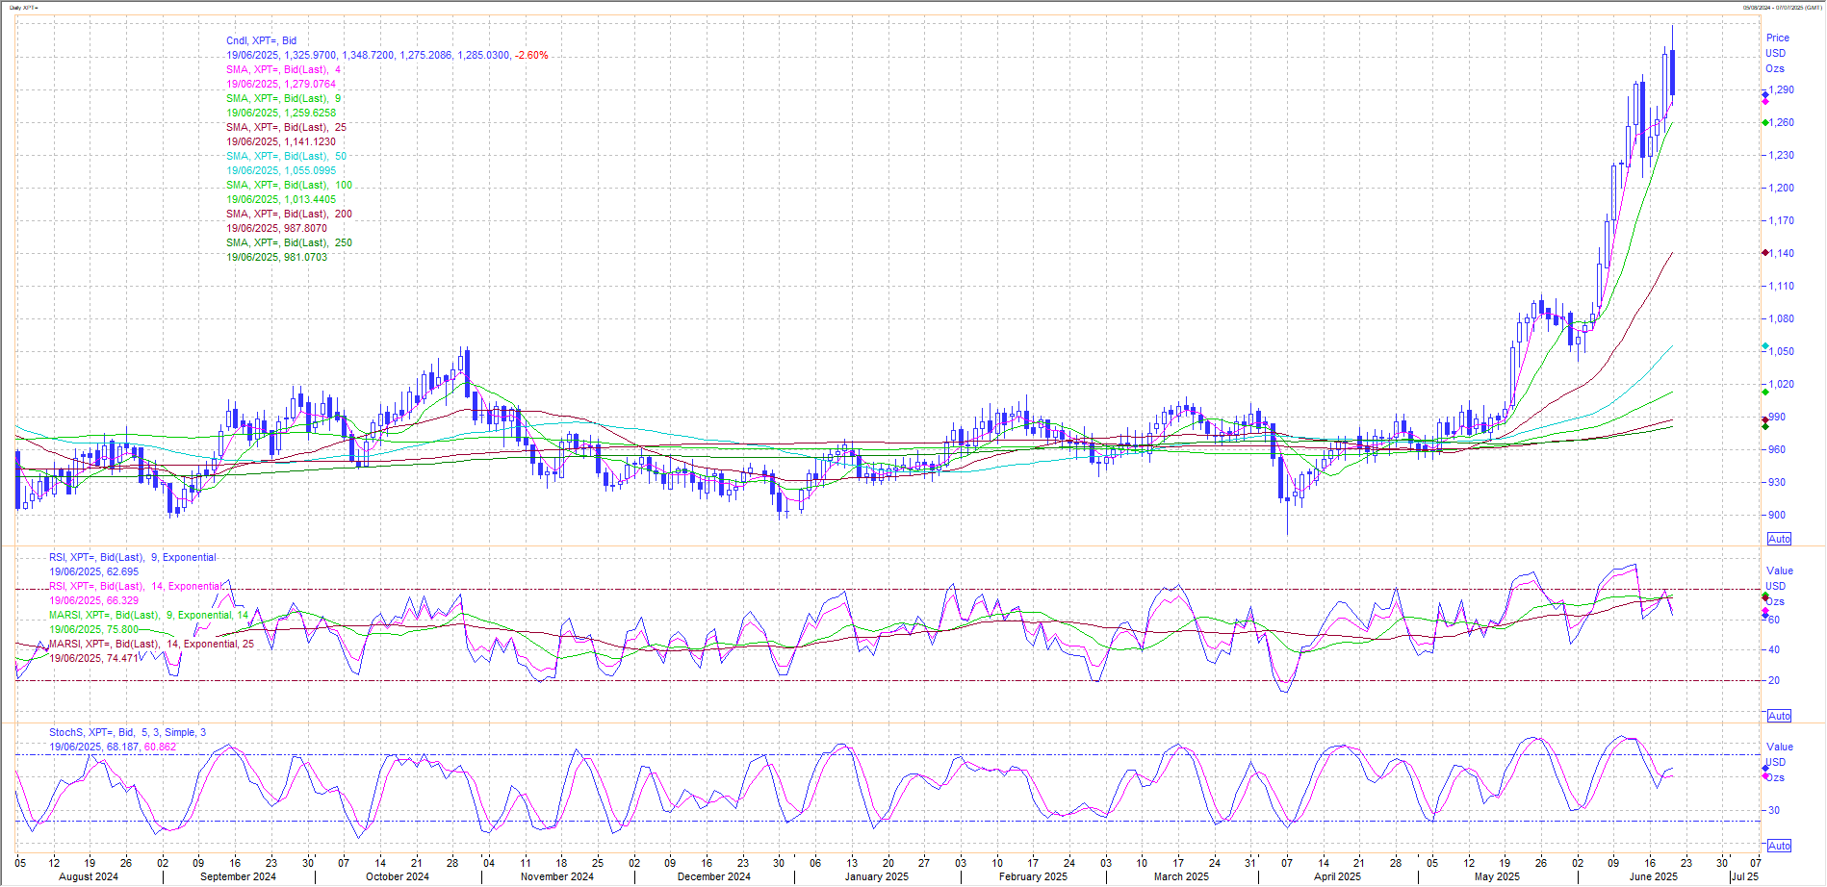The height and width of the screenshot is (887, 1827).
Task: Click the 1,110 price axis label
Action: point(1781,286)
